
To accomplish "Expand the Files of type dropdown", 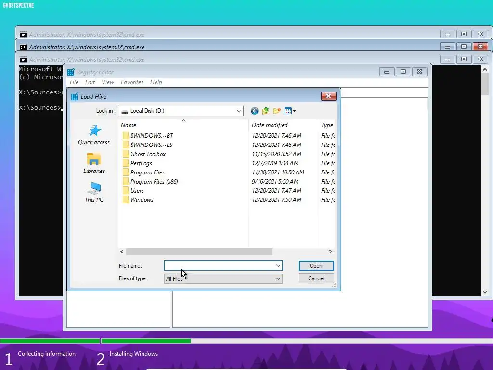I will (x=278, y=279).
